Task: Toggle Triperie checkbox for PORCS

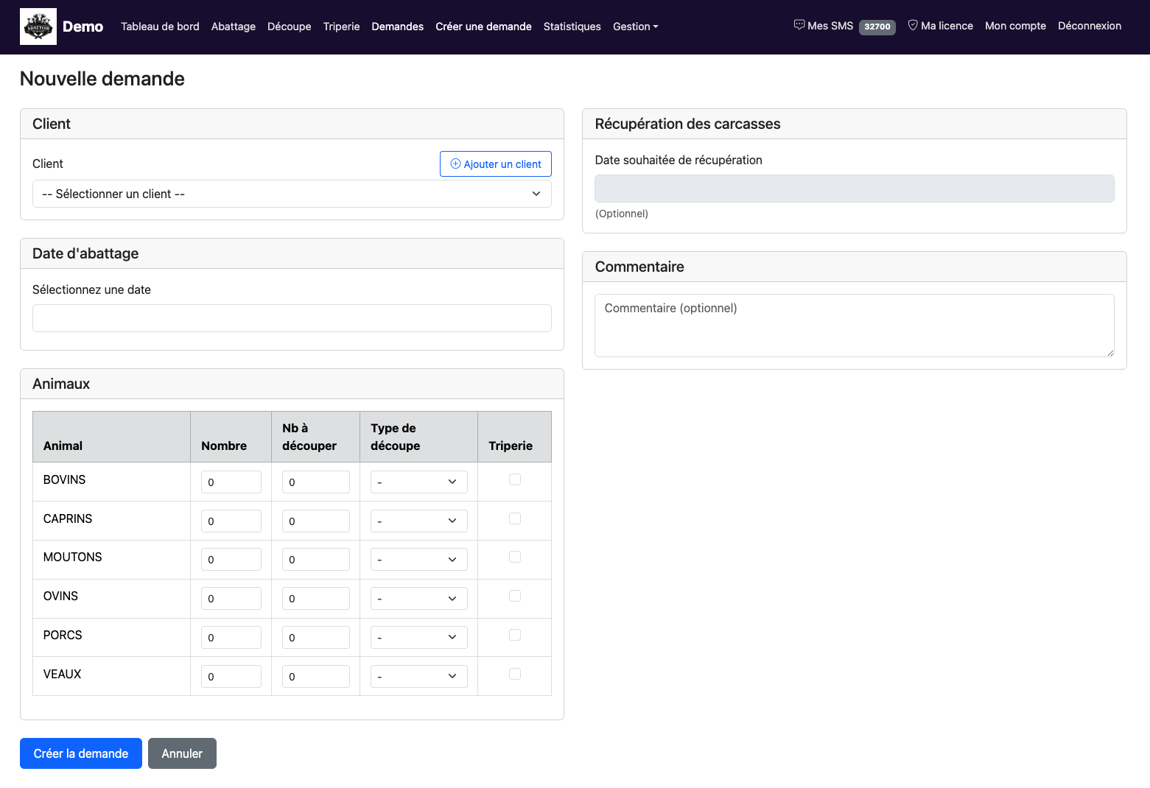Action: pos(515,635)
